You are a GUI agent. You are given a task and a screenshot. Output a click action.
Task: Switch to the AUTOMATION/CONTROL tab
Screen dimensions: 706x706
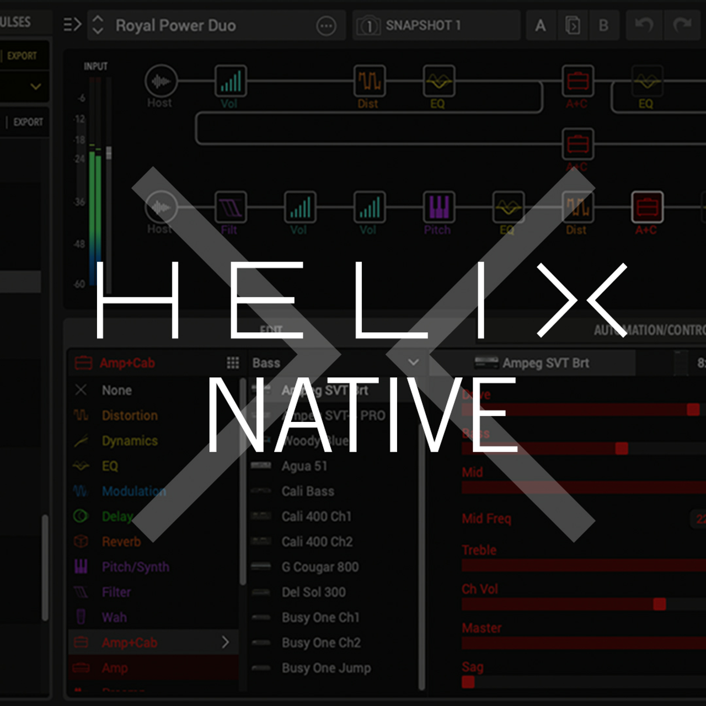[x=651, y=330]
